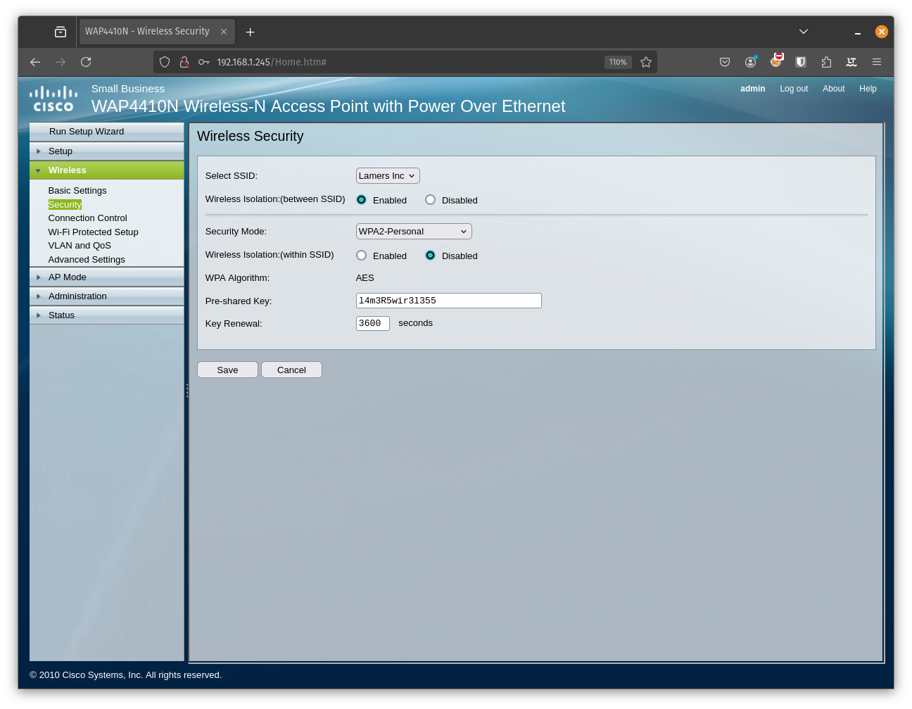
Task: Disable Wireless Isolation between SSID
Action: (430, 200)
